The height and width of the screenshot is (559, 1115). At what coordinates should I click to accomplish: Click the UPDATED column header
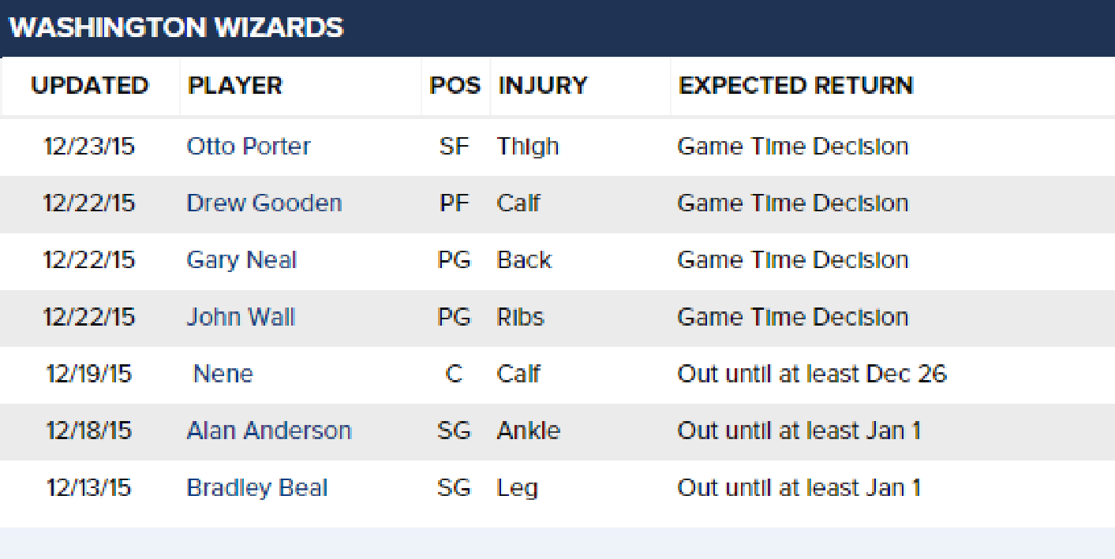click(90, 85)
